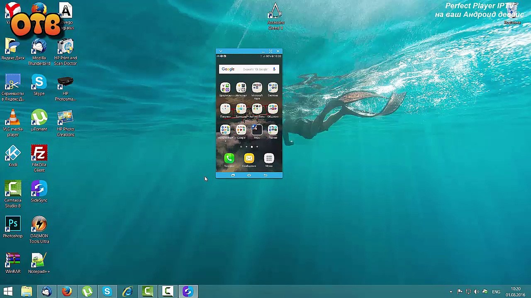
Task: Open the taskbar clock showing 10:20
Action: pos(515,292)
